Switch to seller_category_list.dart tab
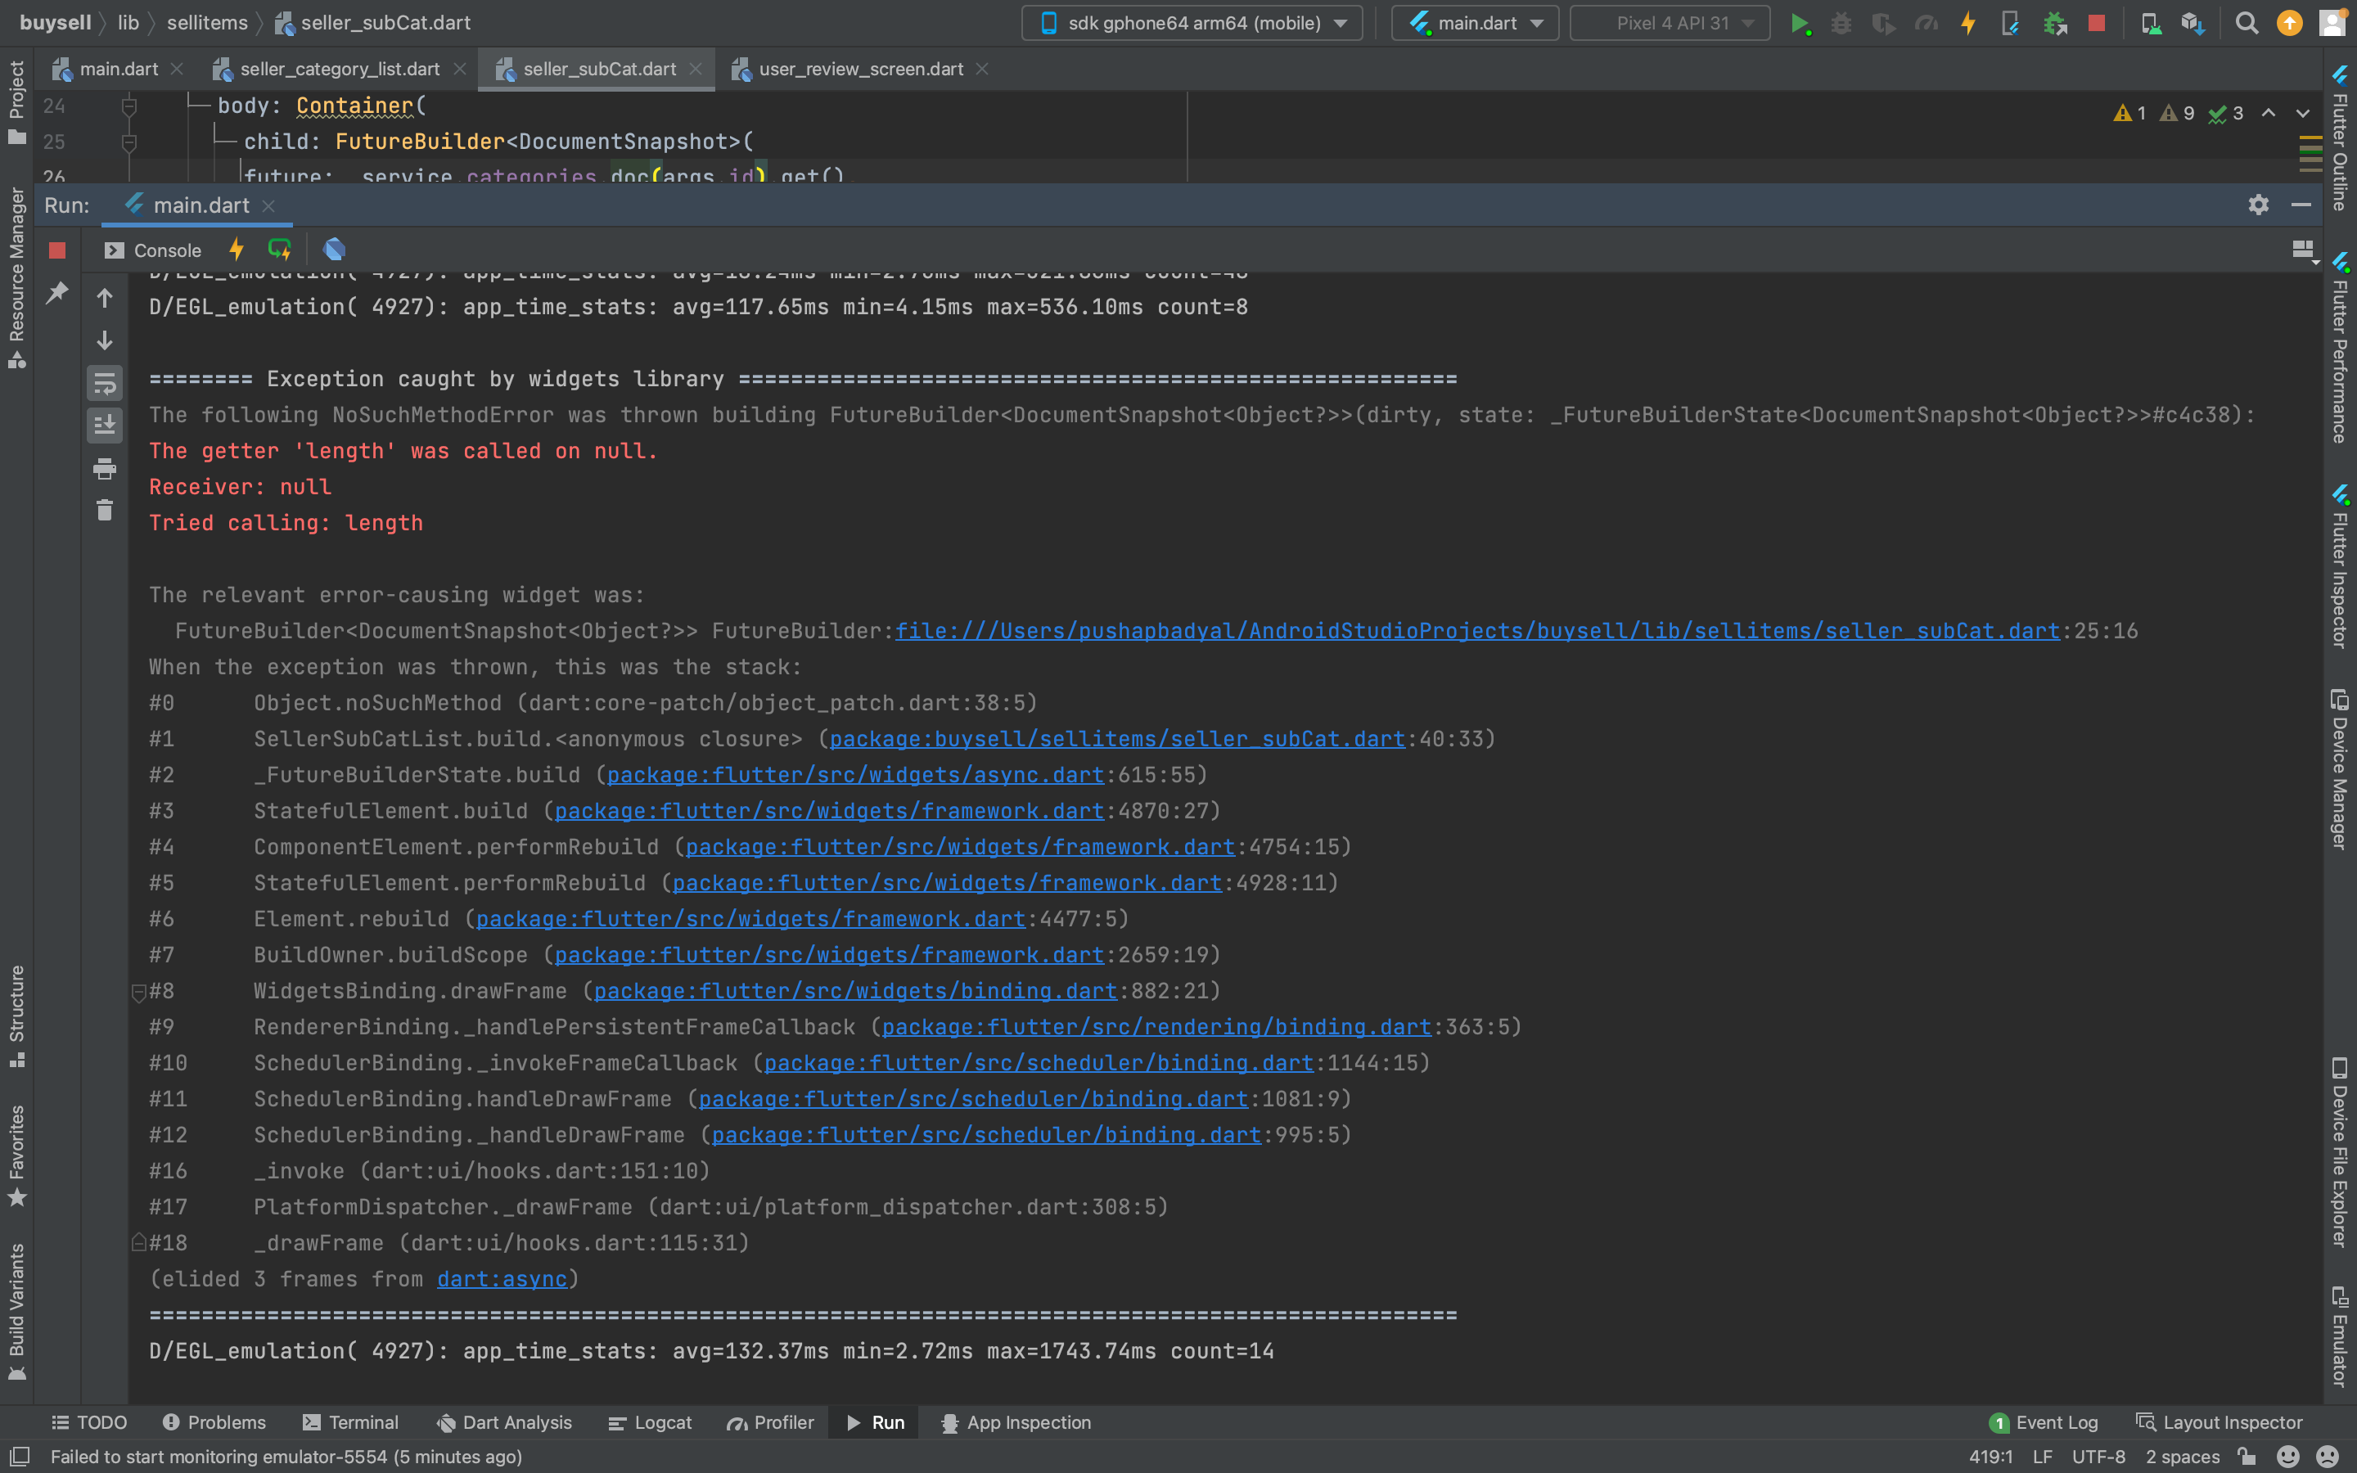2357x1473 pixels. [339, 70]
